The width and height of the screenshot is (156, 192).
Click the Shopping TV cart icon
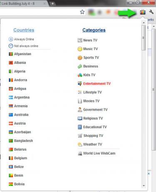point(80,136)
